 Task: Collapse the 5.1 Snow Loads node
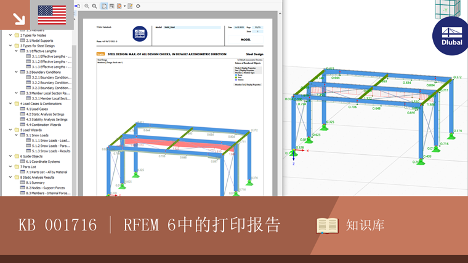[16, 135]
